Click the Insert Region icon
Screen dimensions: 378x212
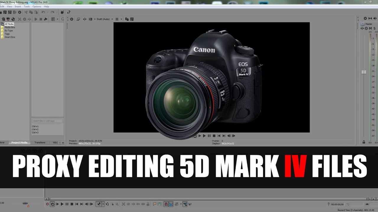click(x=159, y=204)
